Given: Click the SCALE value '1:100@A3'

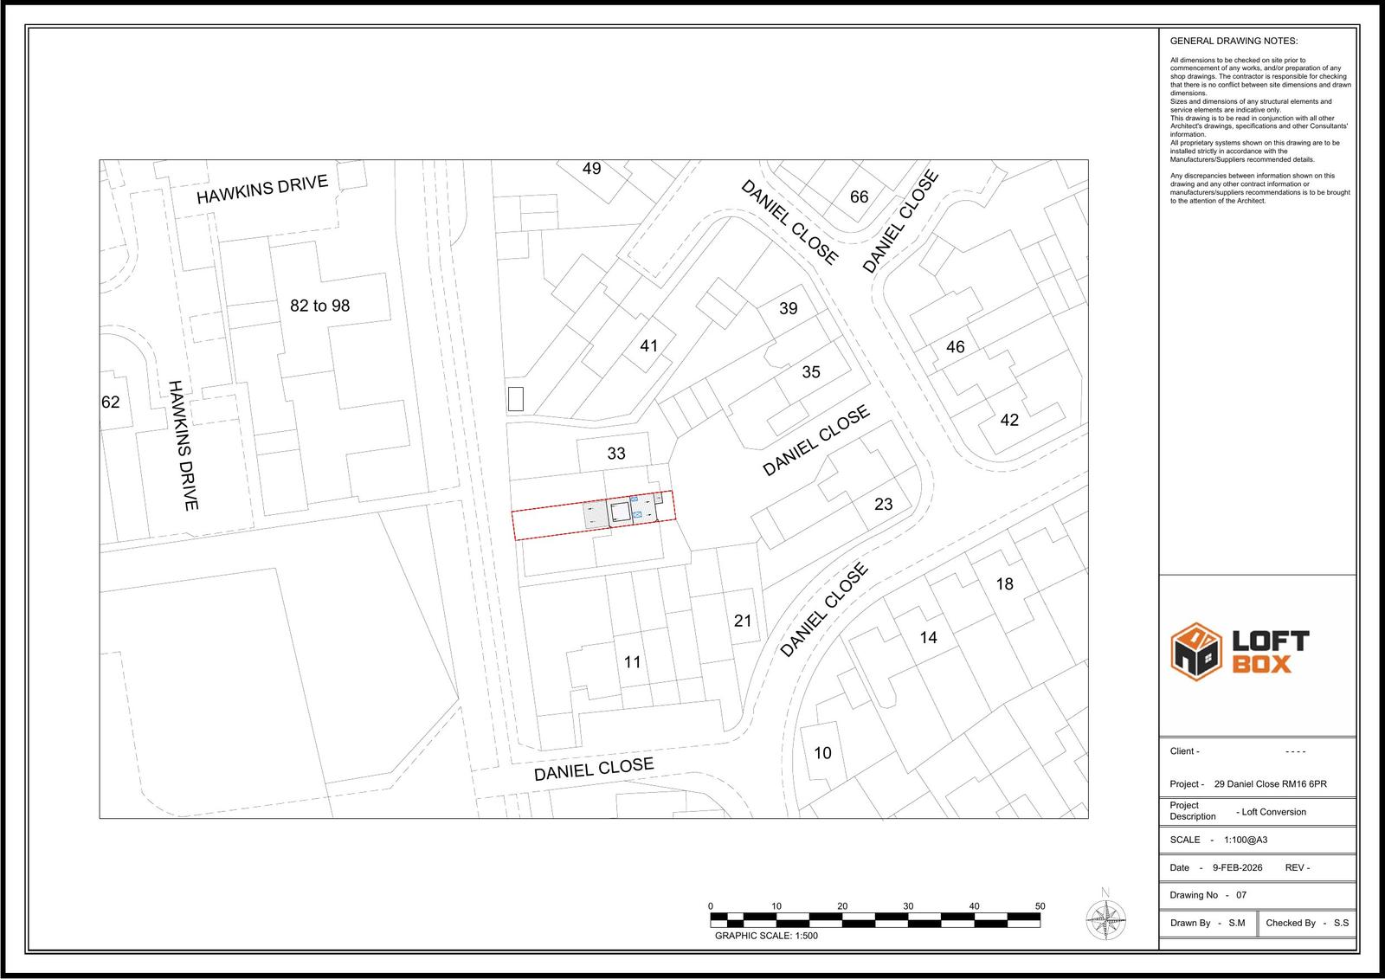Looking at the screenshot, I should pyautogui.click(x=1245, y=840).
